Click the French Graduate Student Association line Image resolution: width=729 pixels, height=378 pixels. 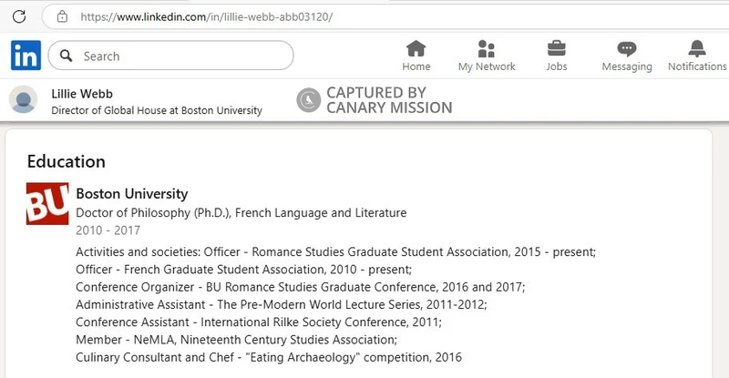pyautogui.click(x=243, y=270)
